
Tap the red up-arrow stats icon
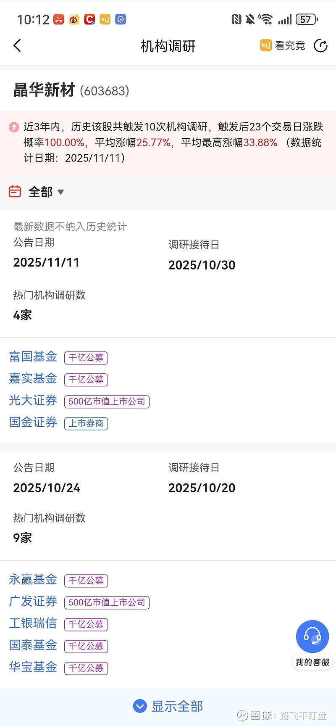[x=14, y=127]
